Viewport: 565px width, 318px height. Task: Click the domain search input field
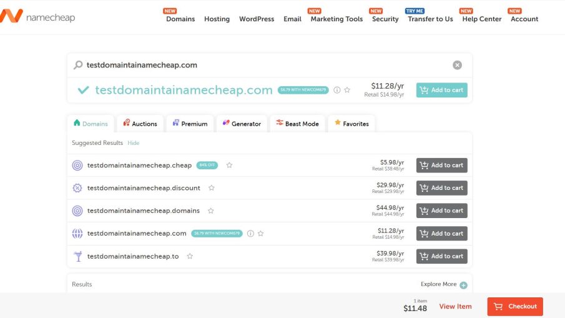267,65
